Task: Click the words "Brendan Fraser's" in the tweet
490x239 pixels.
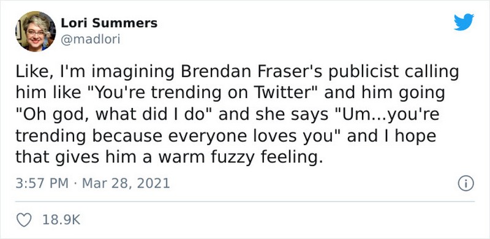Action: pyautogui.click(x=249, y=72)
